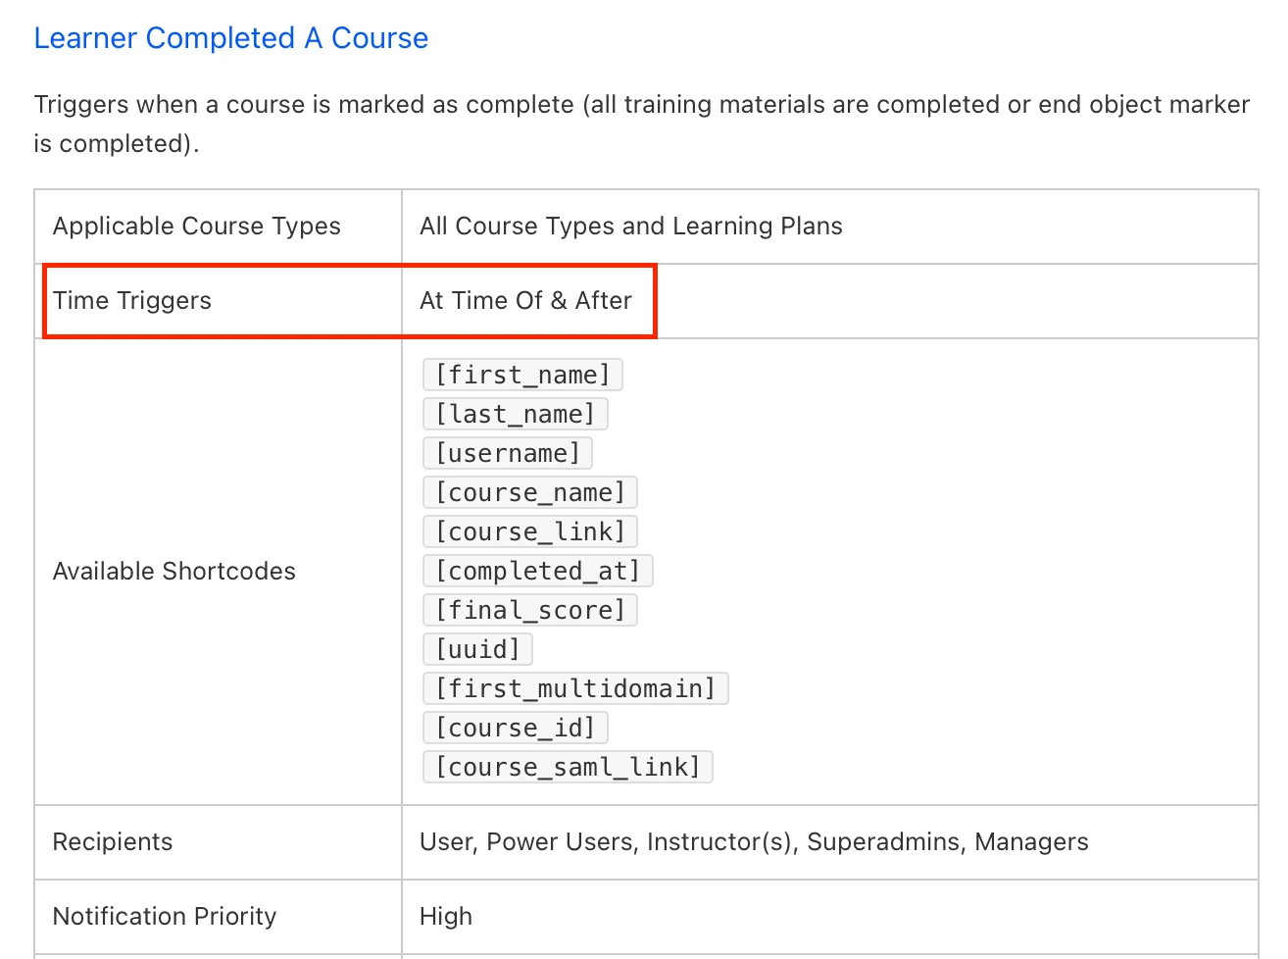
Task: Open the Learner Completed A Course link
Action: (x=230, y=38)
